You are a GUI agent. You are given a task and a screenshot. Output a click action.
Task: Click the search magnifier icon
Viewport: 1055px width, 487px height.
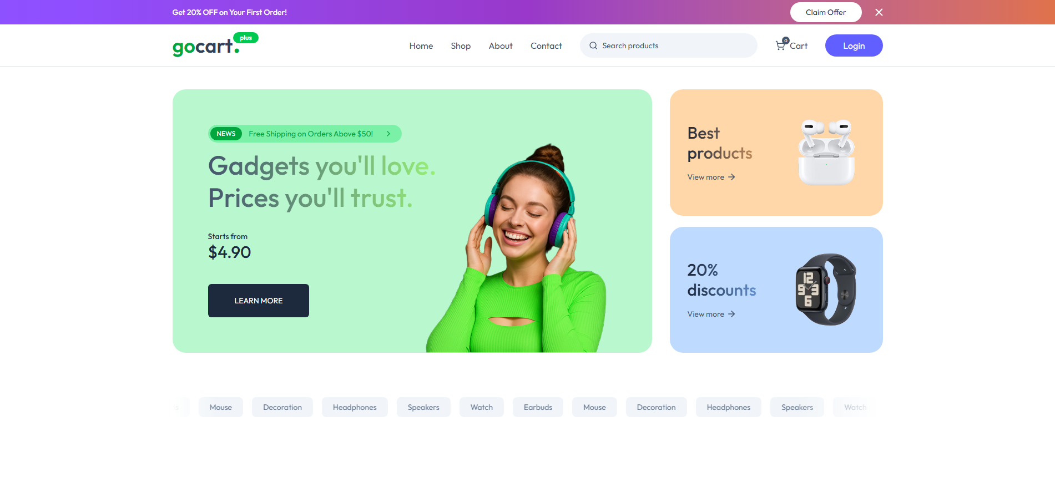coord(593,45)
